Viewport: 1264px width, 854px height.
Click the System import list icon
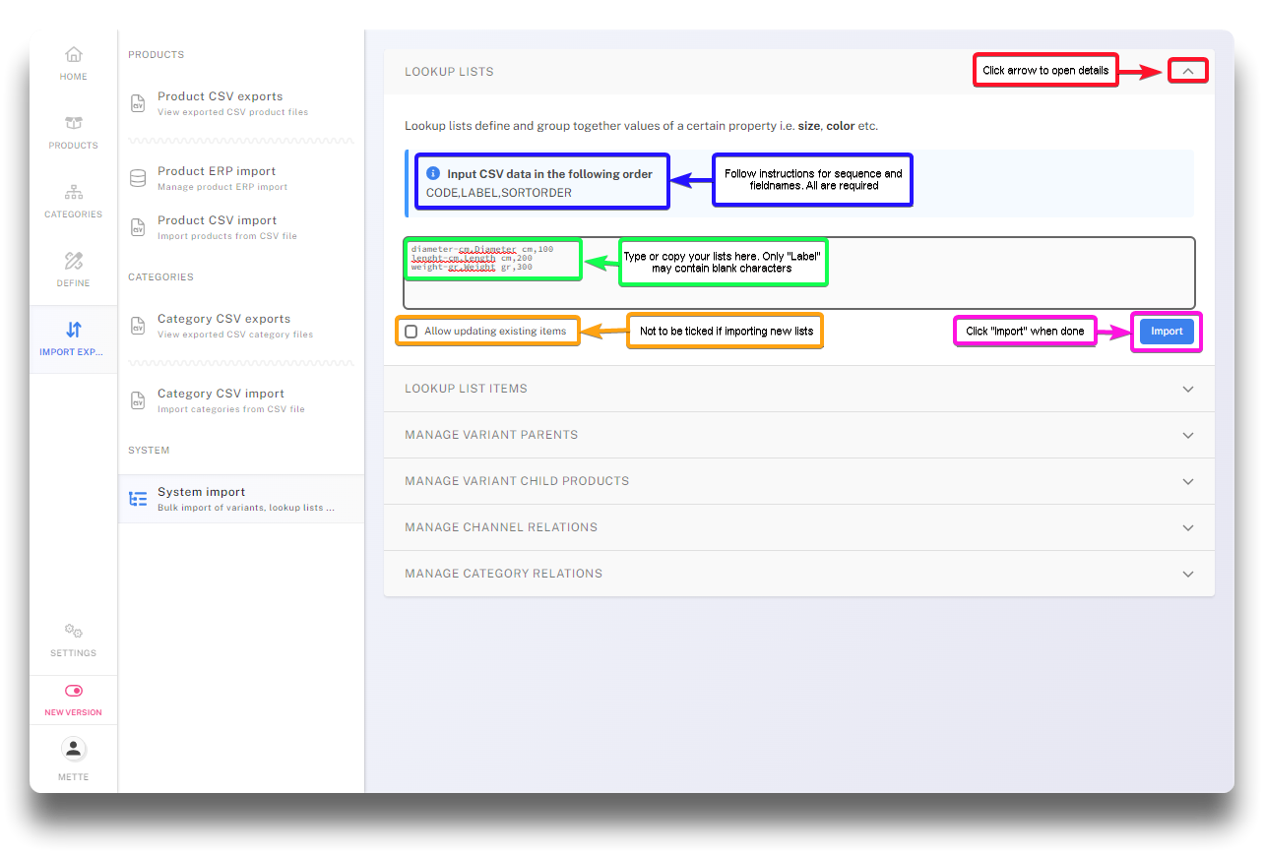tap(139, 499)
